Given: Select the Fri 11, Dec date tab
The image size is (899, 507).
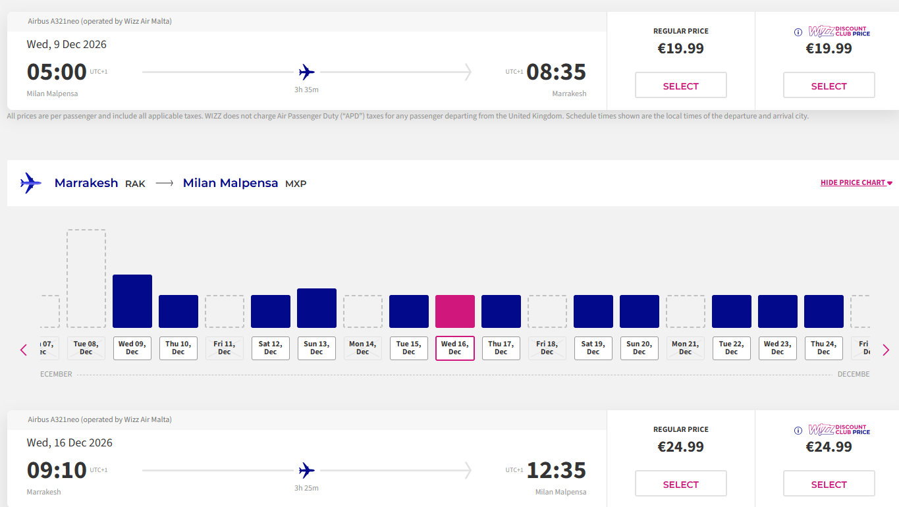Looking at the screenshot, I should [225, 348].
